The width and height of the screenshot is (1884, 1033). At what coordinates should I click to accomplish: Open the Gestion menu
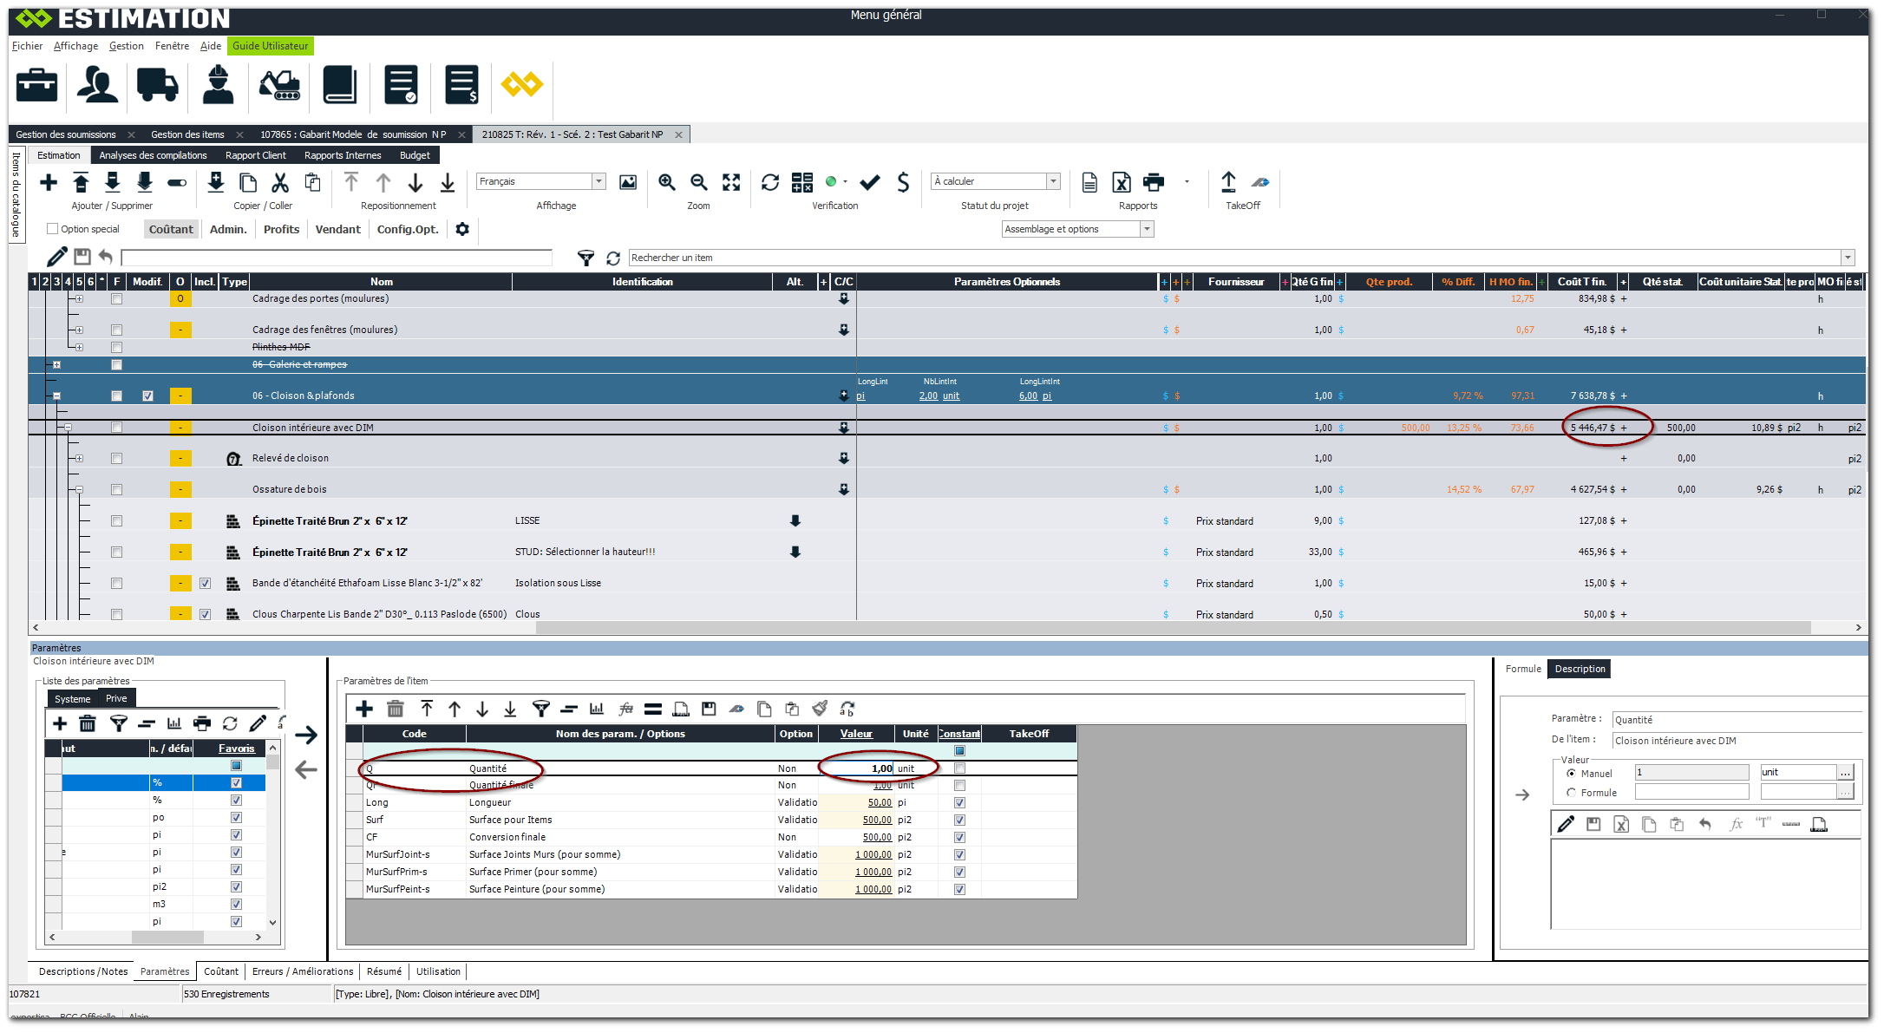click(126, 46)
